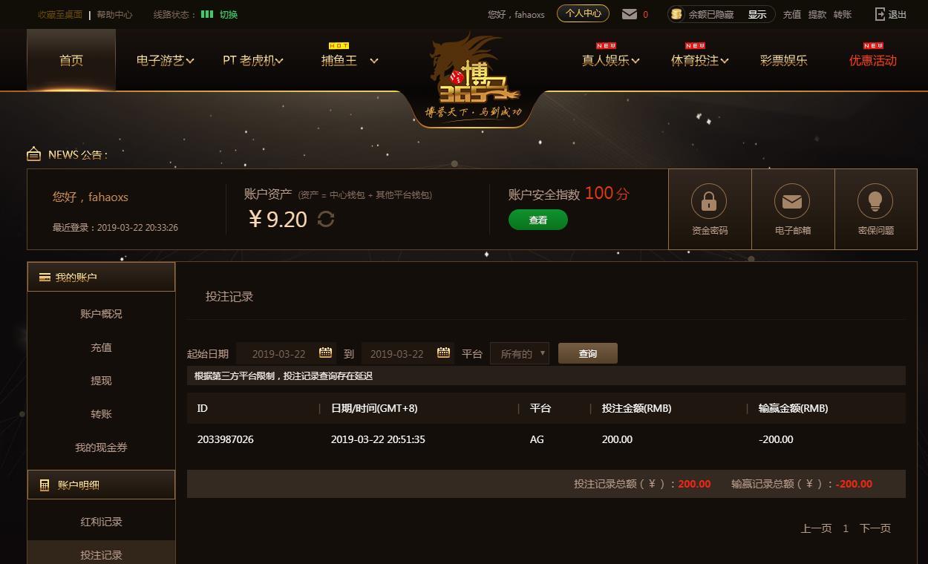The image size is (928, 564).
Task: Open the end date calendar icon
Action: coord(443,352)
